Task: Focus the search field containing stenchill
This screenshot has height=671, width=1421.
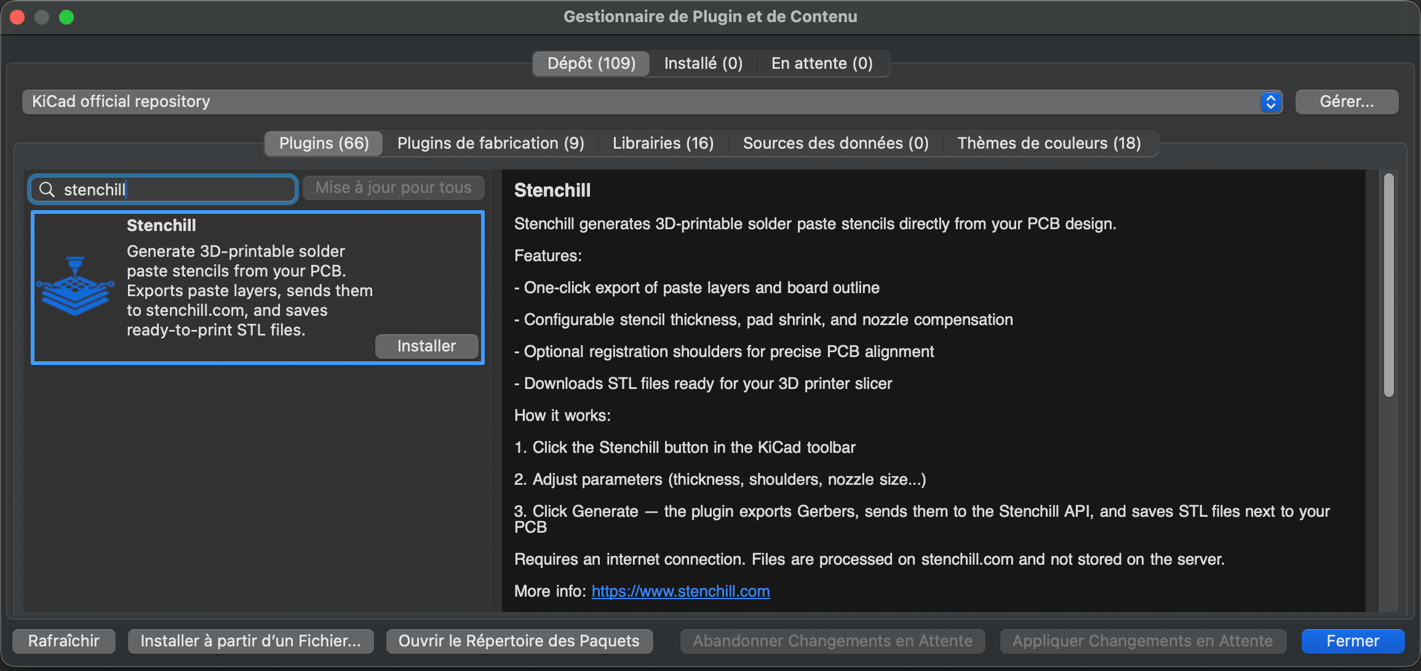Action: (x=163, y=189)
